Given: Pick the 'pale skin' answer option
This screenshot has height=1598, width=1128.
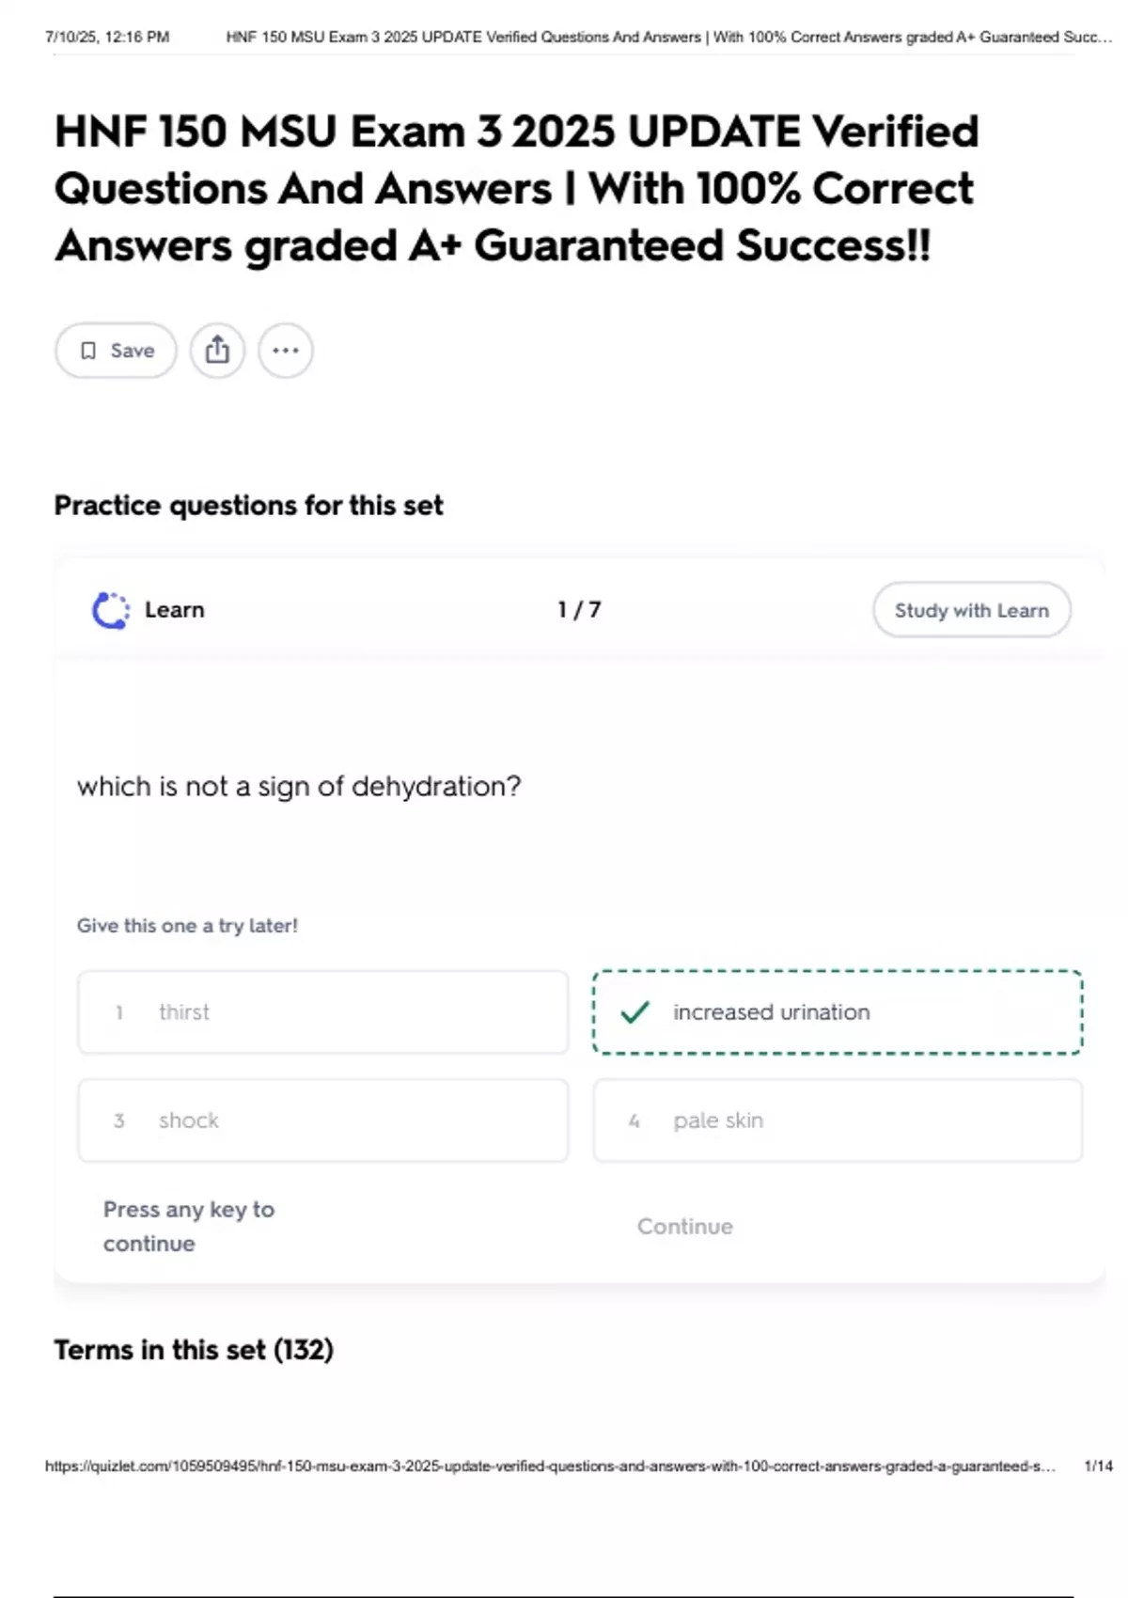Looking at the screenshot, I should tap(837, 1120).
